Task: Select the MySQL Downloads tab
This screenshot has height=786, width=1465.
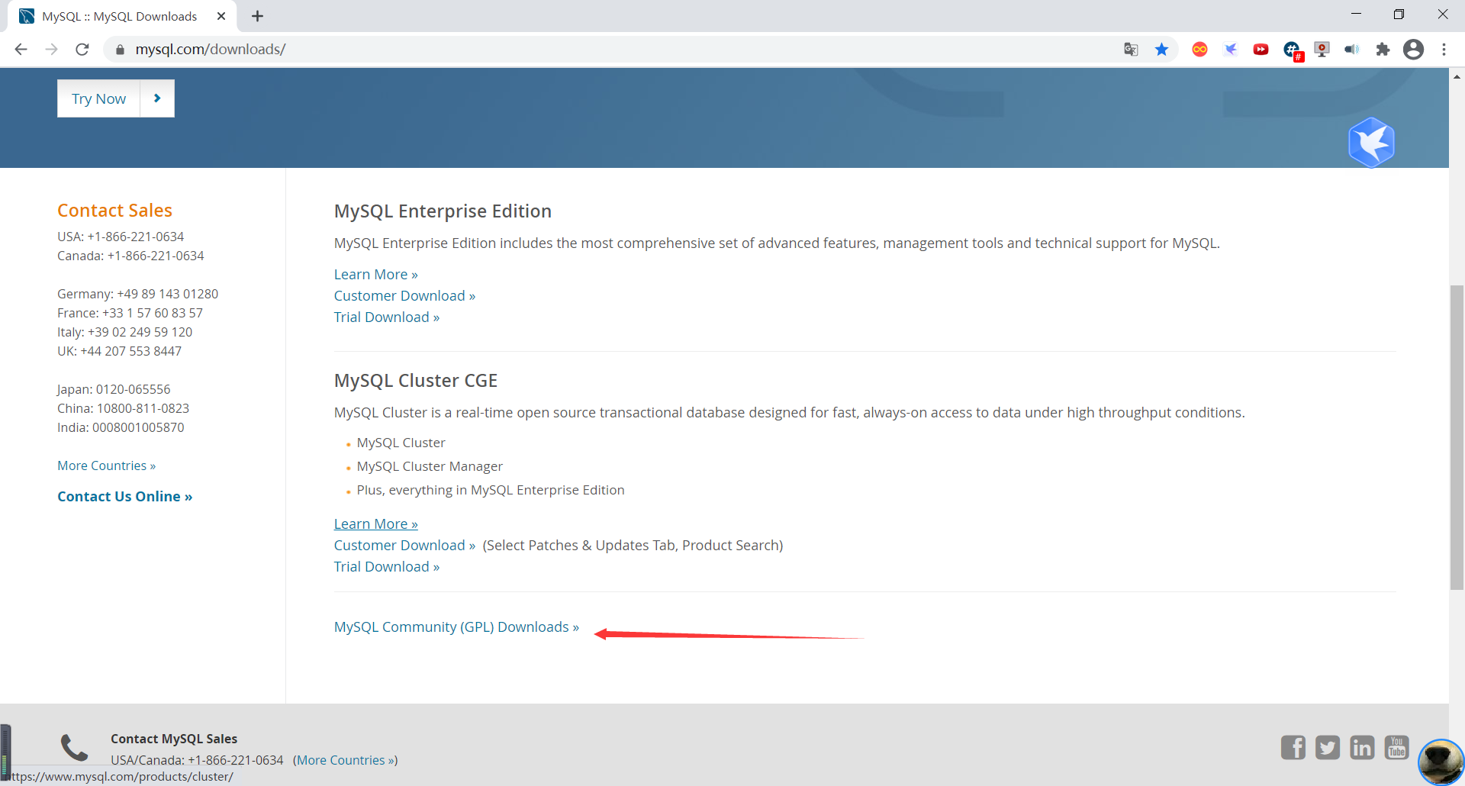Action: coord(122,16)
